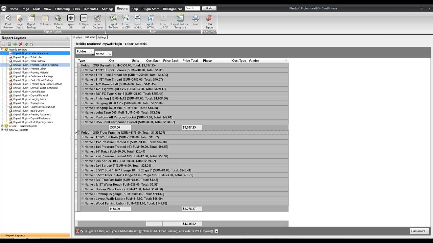Image resolution: width=433 pixels, height=243 pixels.
Task: Click the save icon in Report Layouts toolbar
Action: 9,44
